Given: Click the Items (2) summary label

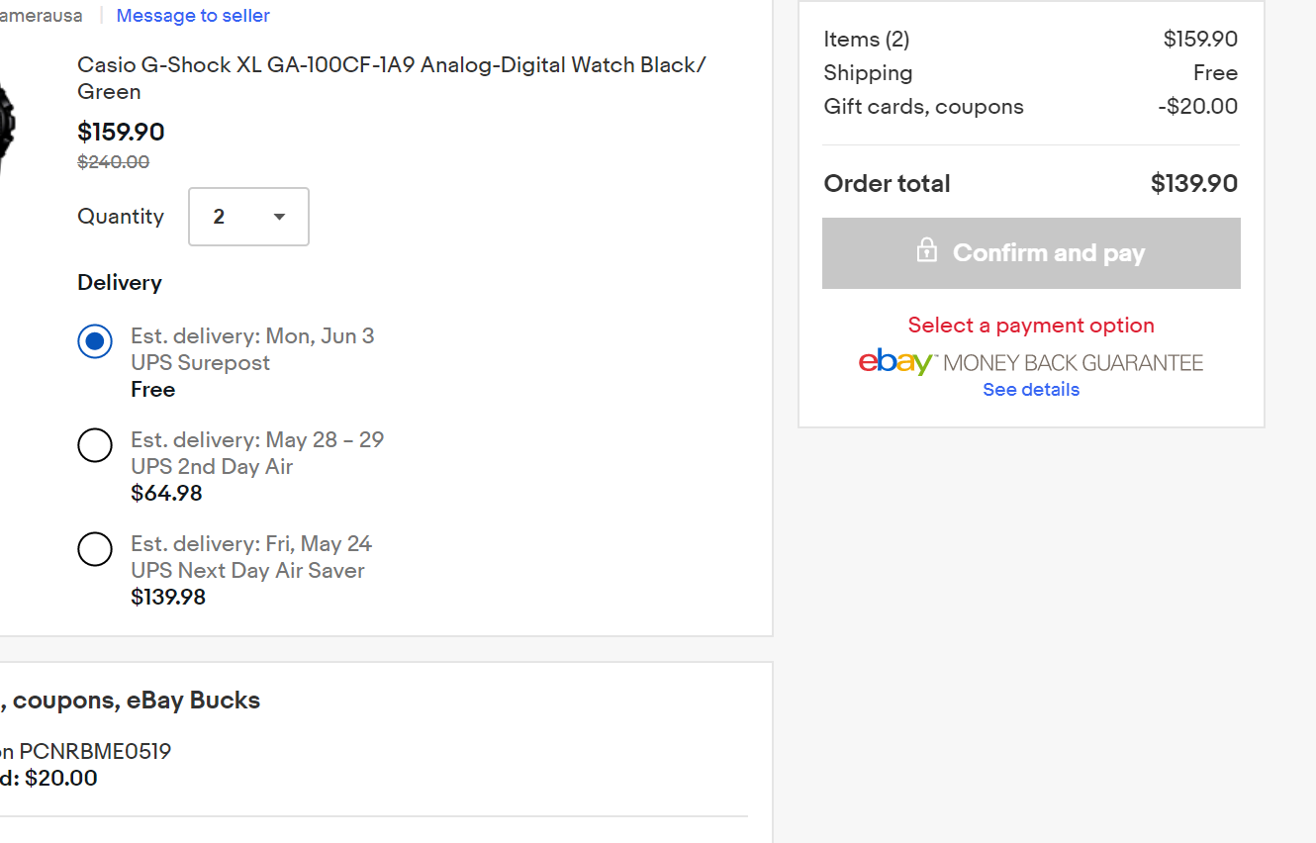Looking at the screenshot, I should [x=867, y=40].
